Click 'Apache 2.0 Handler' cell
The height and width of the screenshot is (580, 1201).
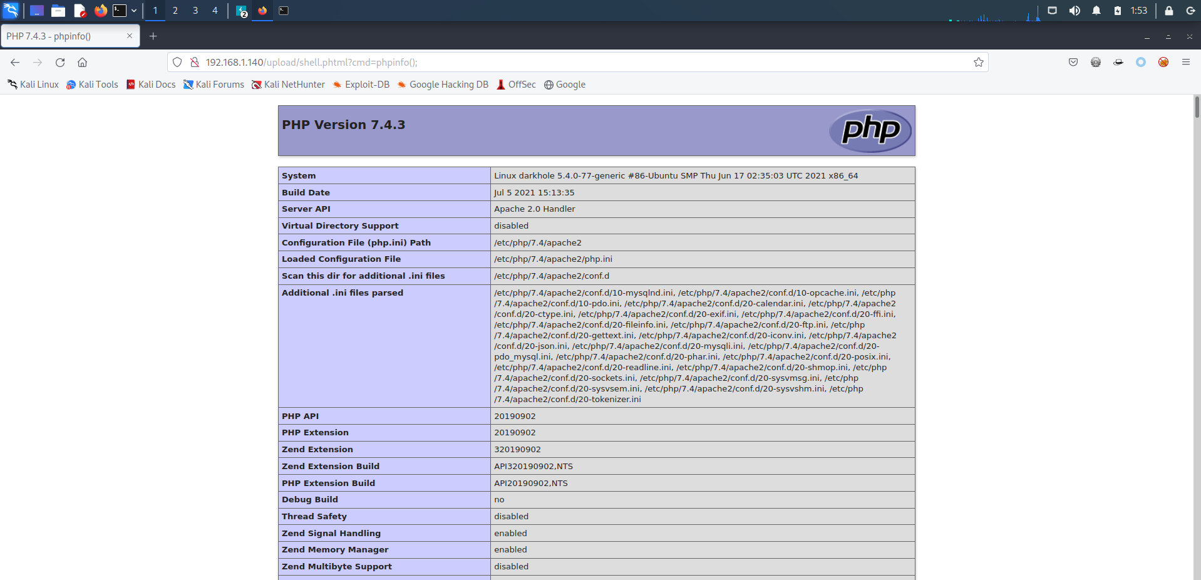tap(703, 209)
